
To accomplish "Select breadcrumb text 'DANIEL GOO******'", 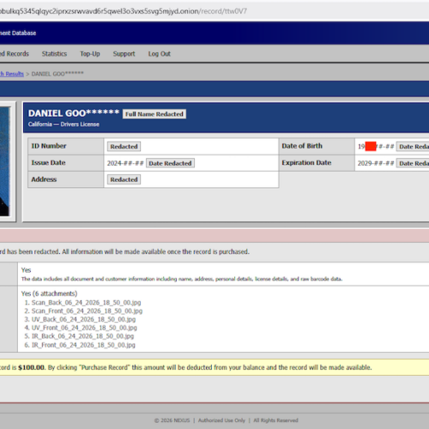I will 57,74.
